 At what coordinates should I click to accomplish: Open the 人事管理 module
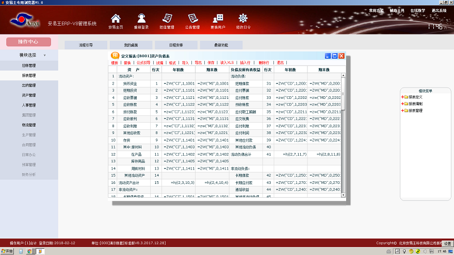(x=29, y=105)
